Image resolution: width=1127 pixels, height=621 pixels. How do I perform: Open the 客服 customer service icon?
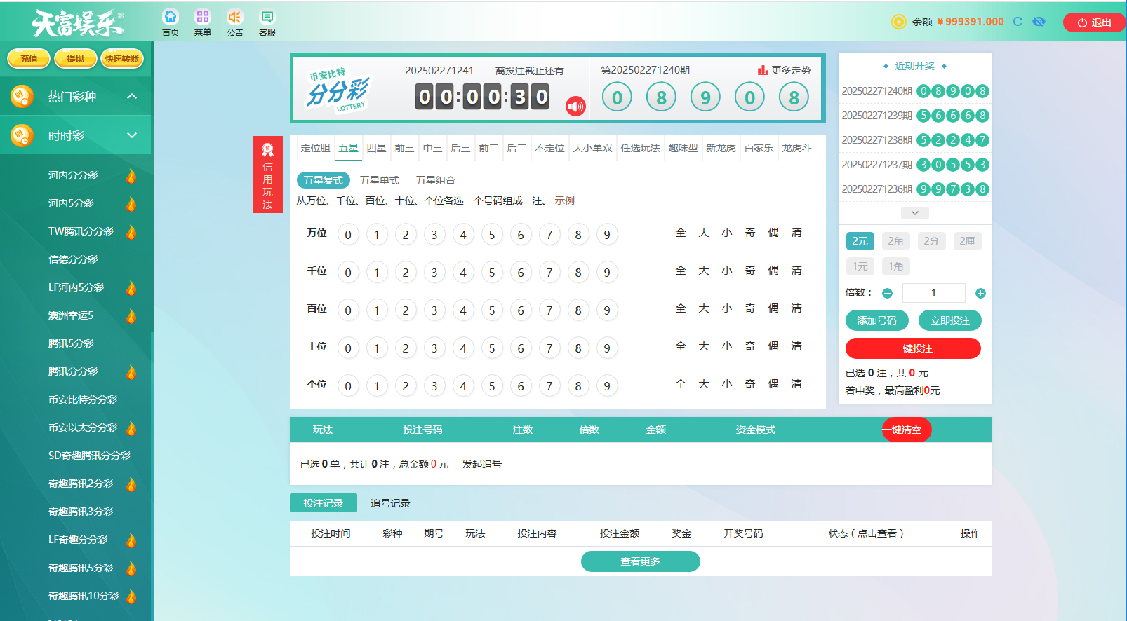(267, 22)
